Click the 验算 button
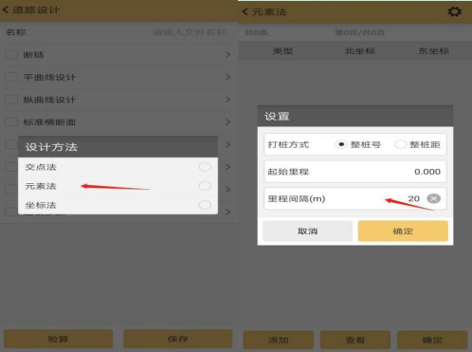Image resolution: width=472 pixels, height=352 pixels. tap(58, 339)
